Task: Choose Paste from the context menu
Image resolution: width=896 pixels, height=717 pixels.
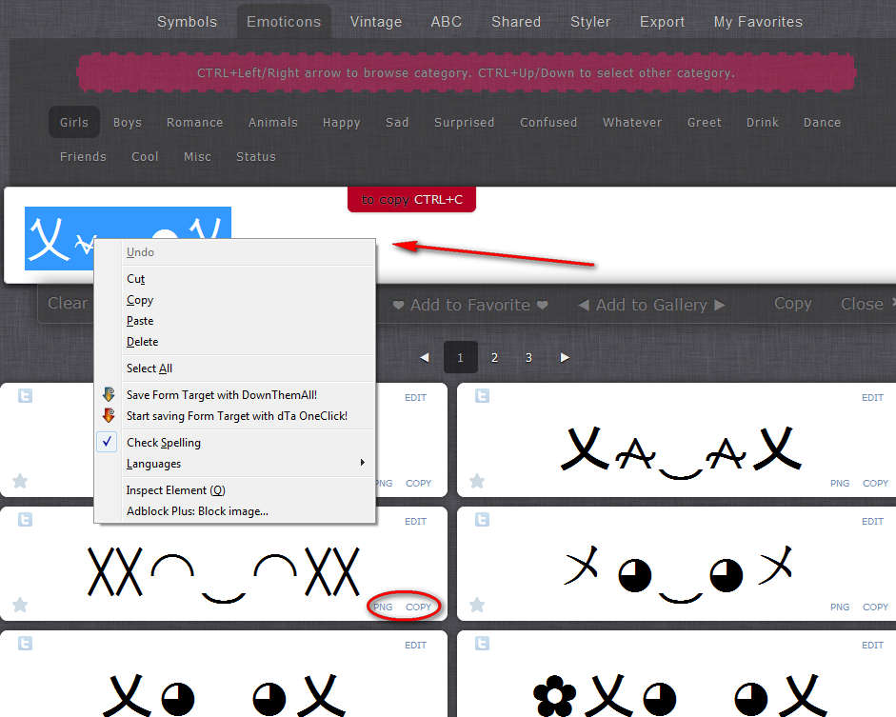Action: (x=234, y=321)
